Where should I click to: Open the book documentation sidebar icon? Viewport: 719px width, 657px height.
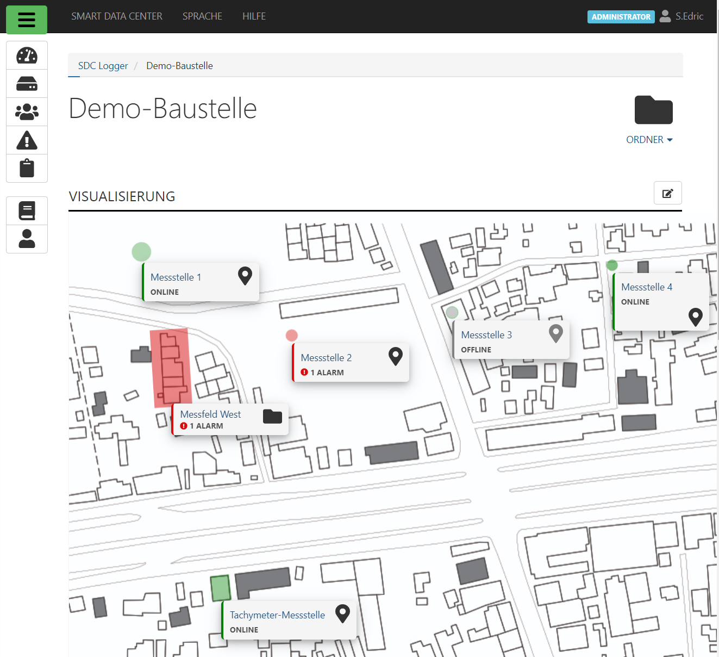click(x=27, y=211)
